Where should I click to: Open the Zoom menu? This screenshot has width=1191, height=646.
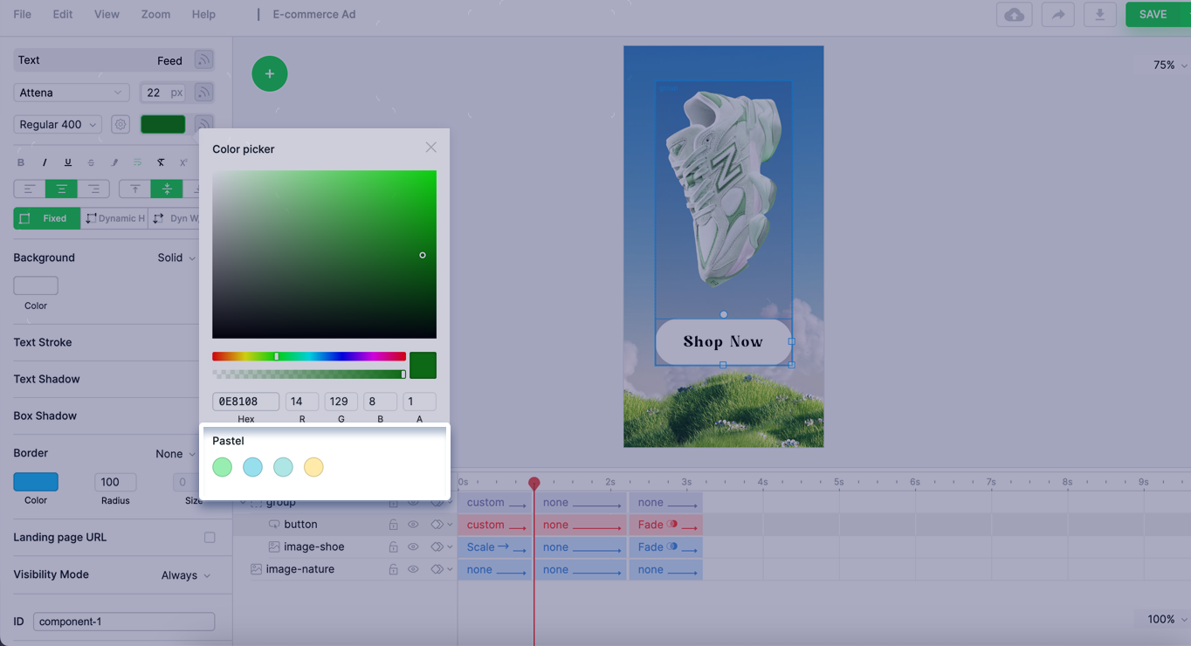(155, 14)
